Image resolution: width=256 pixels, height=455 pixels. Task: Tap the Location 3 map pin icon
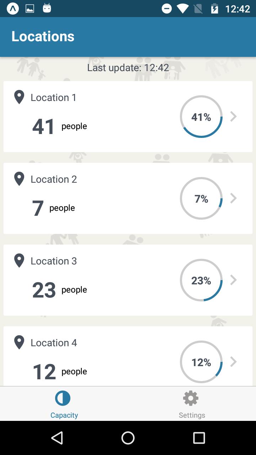[19, 261]
